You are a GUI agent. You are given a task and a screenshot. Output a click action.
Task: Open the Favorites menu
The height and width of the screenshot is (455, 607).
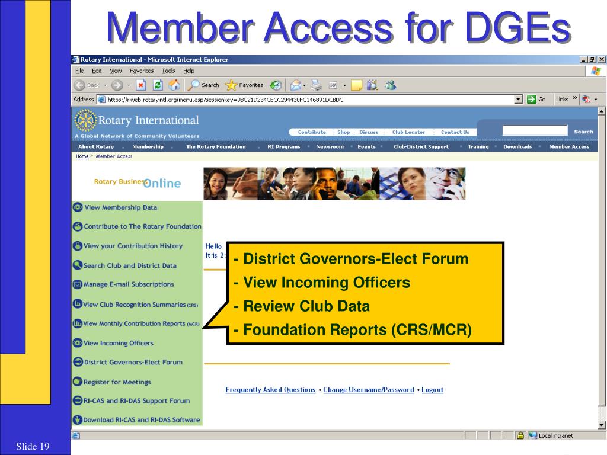click(141, 71)
